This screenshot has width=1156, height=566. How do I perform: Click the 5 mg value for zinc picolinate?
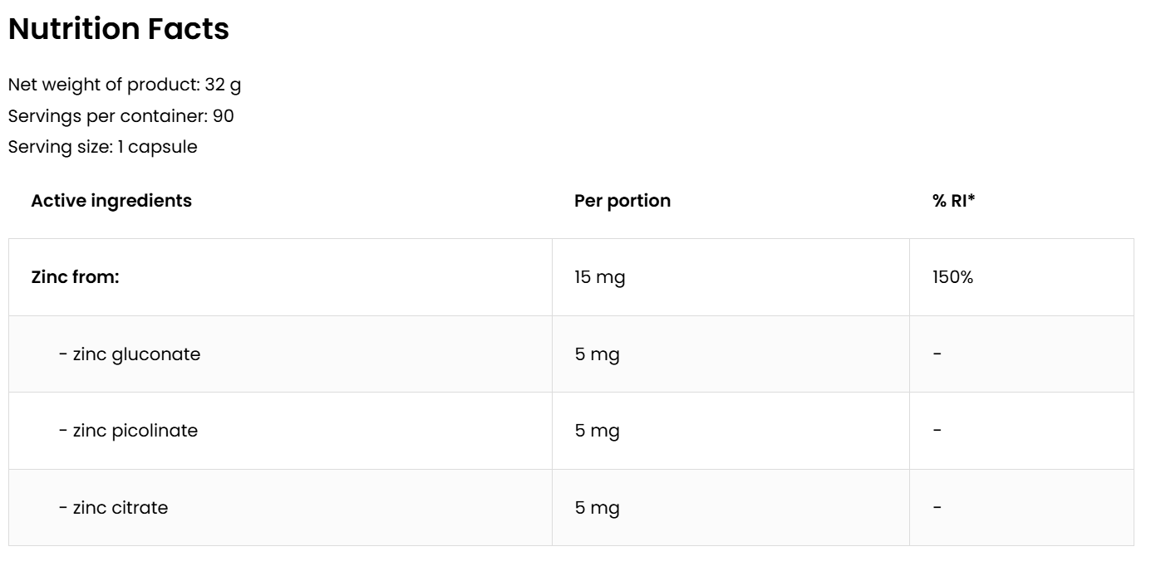click(x=598, y=431)
